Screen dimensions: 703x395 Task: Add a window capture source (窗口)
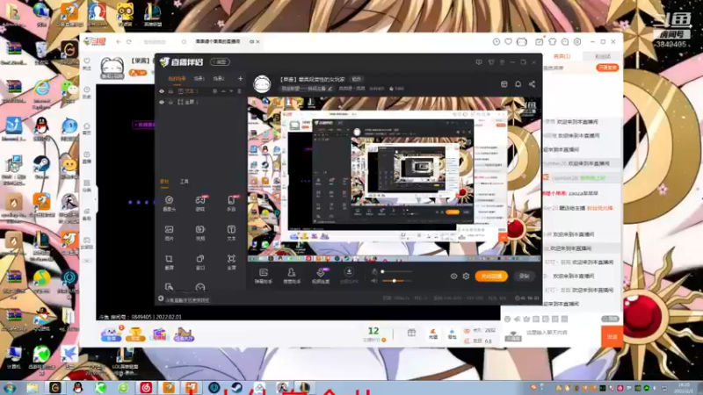[200, 262]
